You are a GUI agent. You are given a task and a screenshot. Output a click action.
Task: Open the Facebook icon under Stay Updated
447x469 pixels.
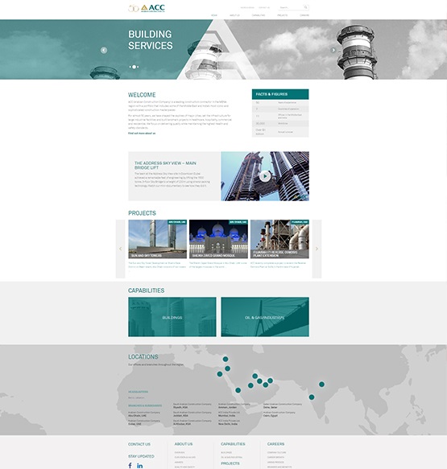pyautogui.click(x=130, y=466)
